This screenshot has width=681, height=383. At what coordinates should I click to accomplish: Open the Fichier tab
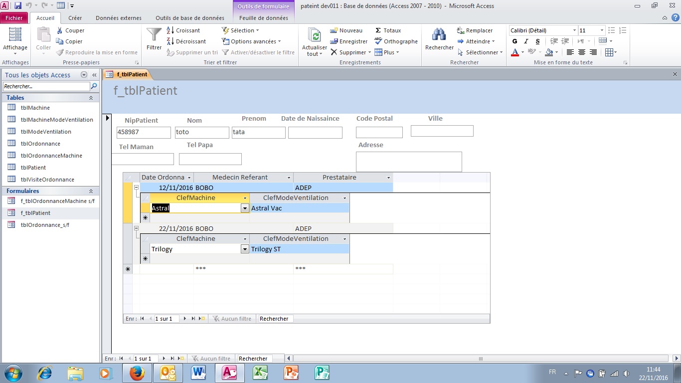pos(14,18)
